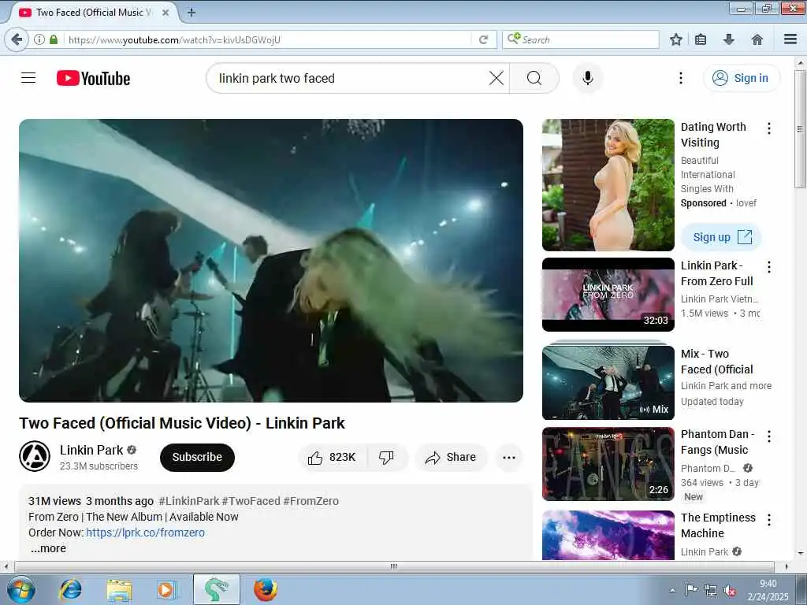Open the Linkin Park channel avatar
The height and width of the screenshot is (605, 807).
35,456
